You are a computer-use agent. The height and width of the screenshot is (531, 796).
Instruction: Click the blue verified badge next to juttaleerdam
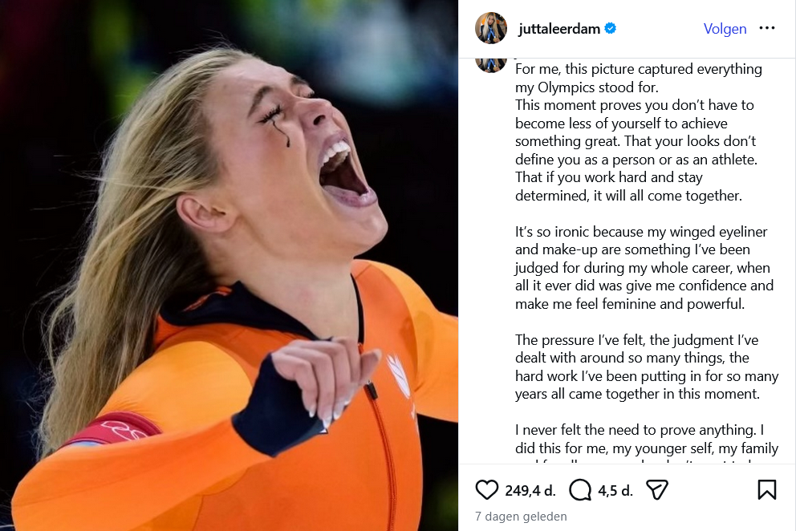click(x=611, y=28)
